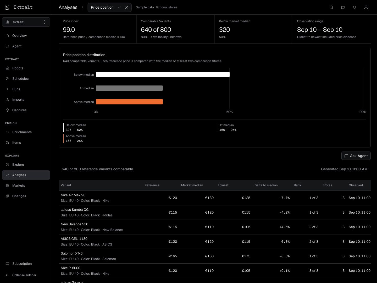
Task: Click the Analyses breadcrumb link
Action: point(68,7)
